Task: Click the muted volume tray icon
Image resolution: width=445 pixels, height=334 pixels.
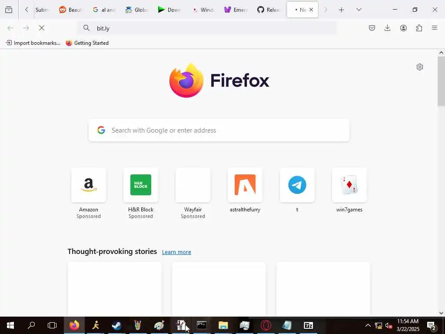Action: 389,325
